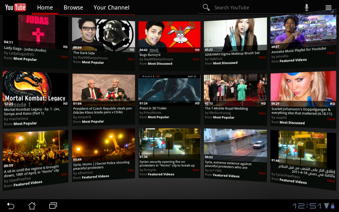Click uploader name amoeba
Image resolution: width=339 pixels, height=212 pixels.
pyautogui.click(x=282, y=56)
